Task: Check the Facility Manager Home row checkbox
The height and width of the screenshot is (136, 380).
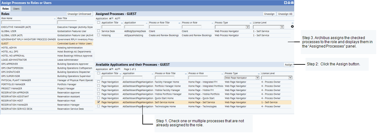Action: click(x=98, y=82)
